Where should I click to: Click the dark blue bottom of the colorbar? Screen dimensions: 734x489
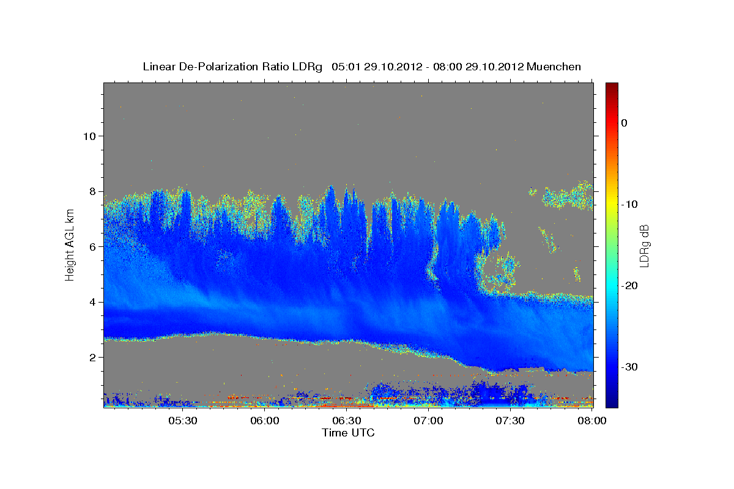[612, 402]
